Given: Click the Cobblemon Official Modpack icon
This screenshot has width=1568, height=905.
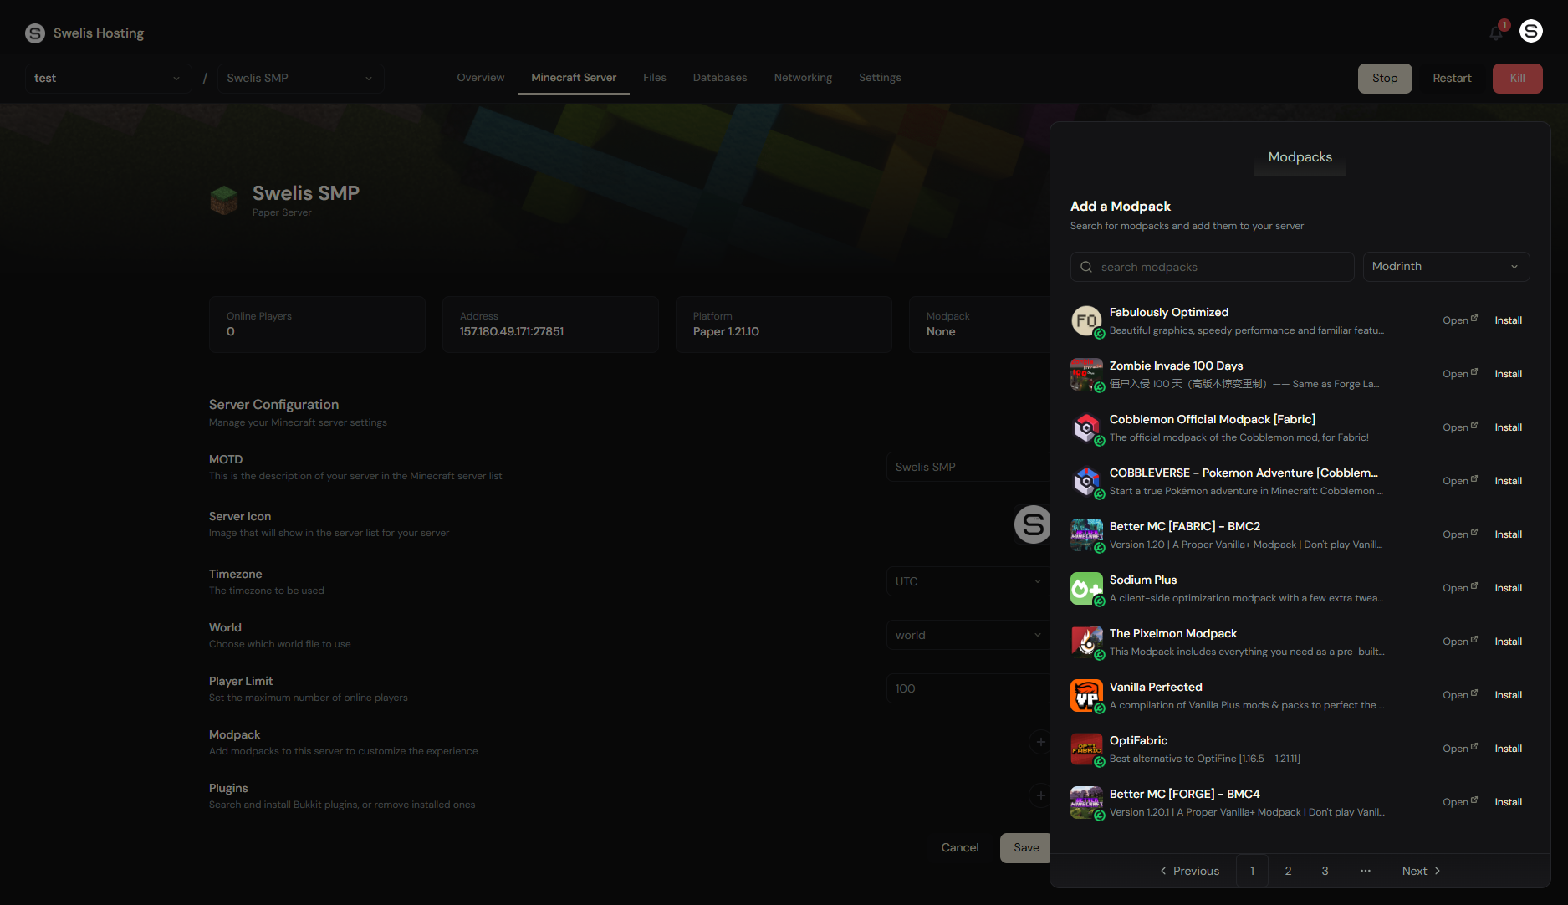Looking at the screenshot, I should (x=1085, y=427).
